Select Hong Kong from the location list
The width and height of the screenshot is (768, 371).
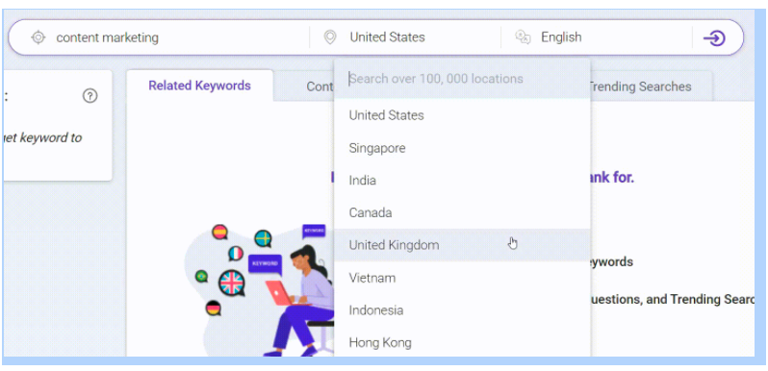[462, 342]
